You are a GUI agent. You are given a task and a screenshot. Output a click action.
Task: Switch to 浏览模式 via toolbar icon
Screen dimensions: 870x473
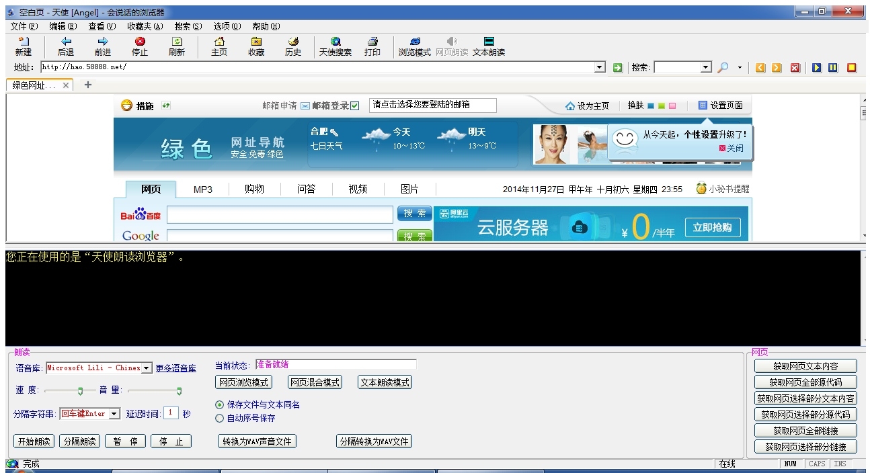click(x=415, y=42)
